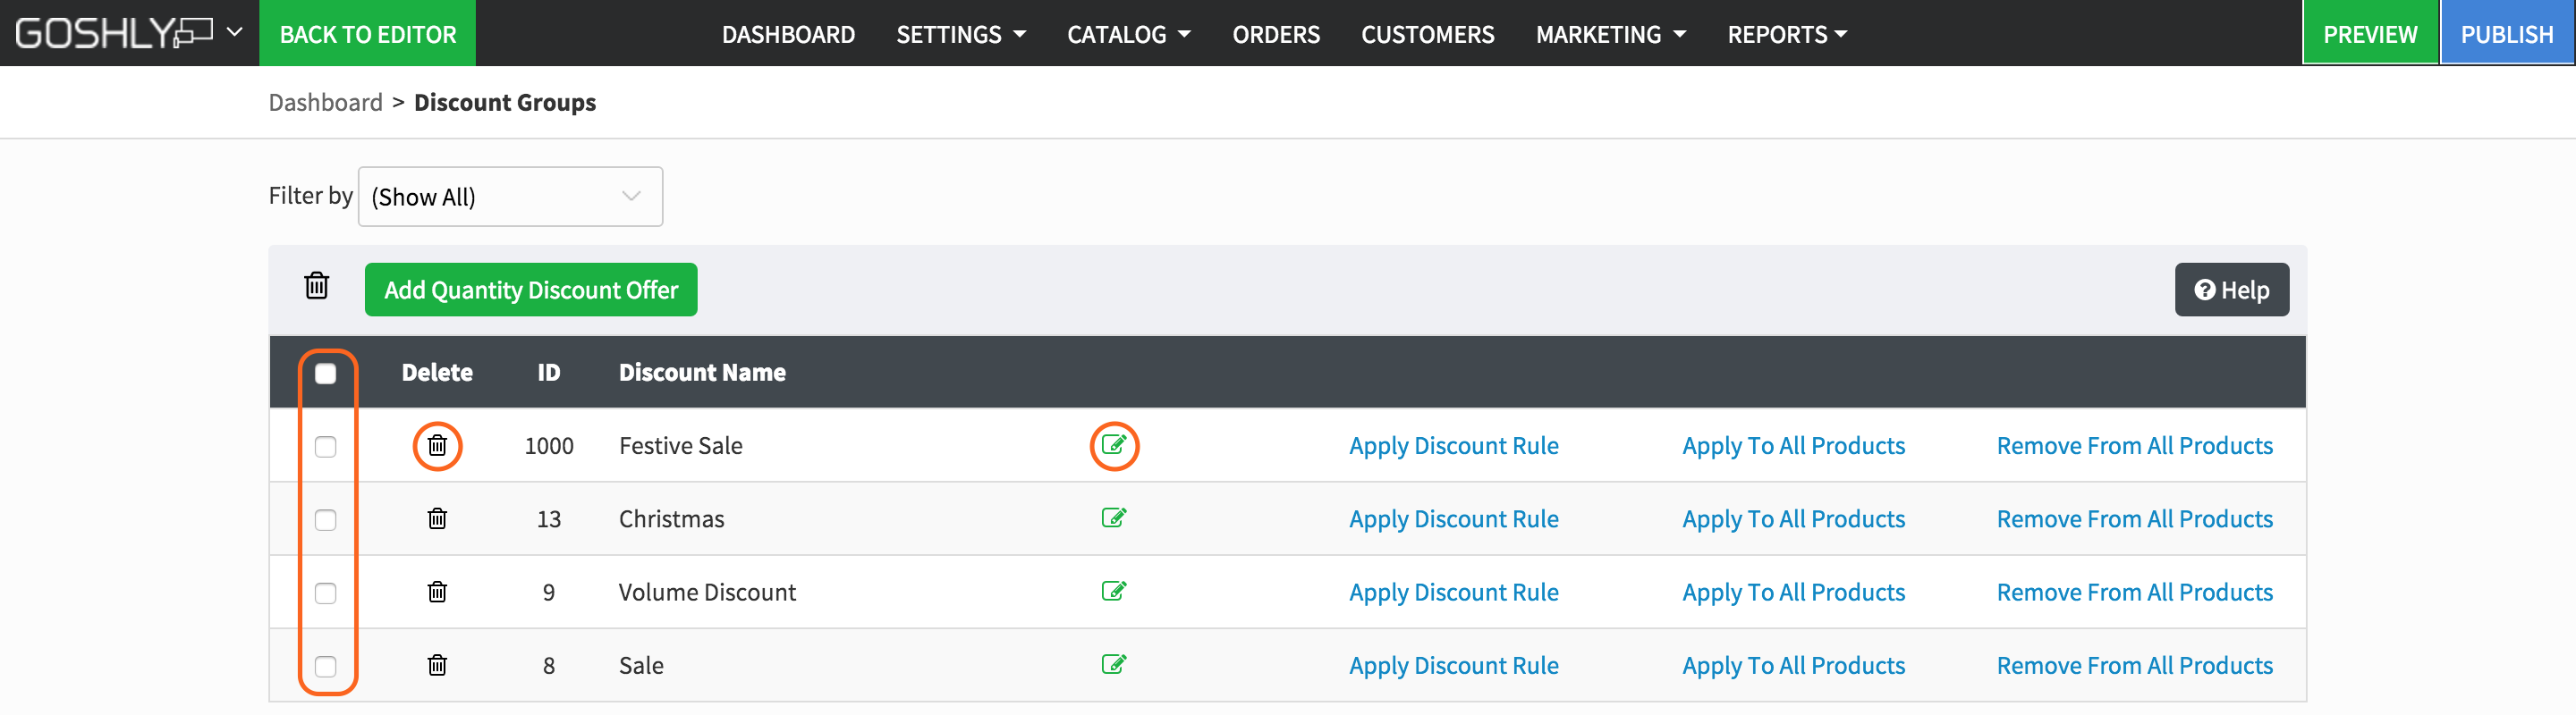Viewport: 2576px width, 715px height.
Task: Click bulk delete trash icon in toolbar
Action: point(316,287)
